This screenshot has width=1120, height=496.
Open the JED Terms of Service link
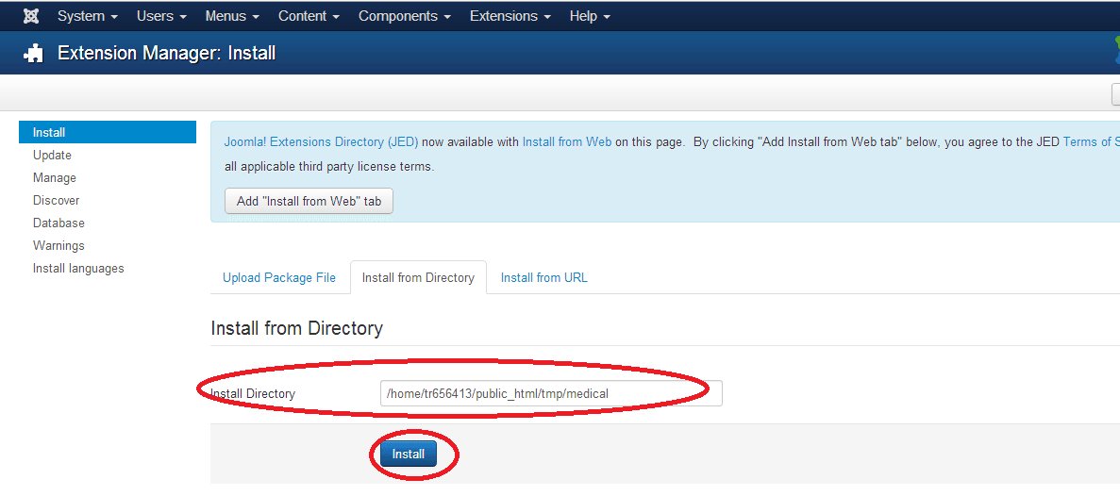[x=1091, y=142]
